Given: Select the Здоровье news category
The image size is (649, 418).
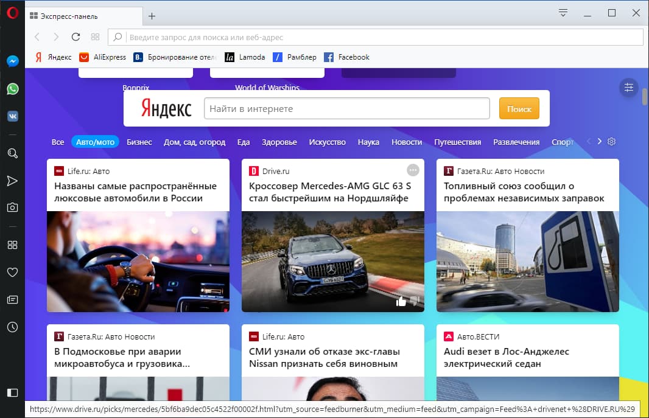Looking at the screenshot, I should click(x=279, y=142).
